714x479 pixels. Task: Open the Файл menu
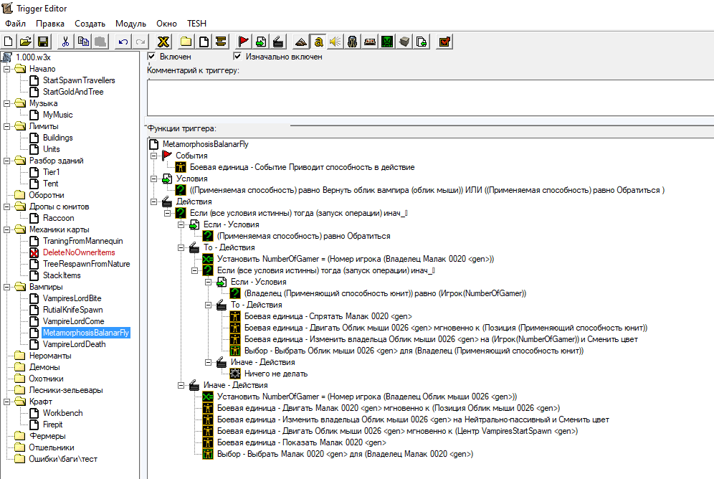pos(15,24)
